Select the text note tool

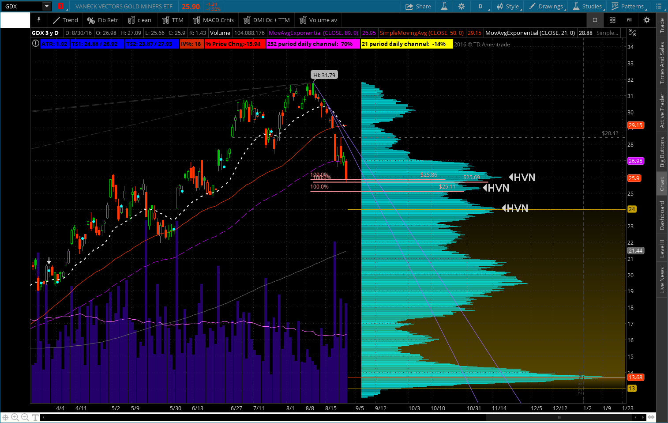pos(35,417)
